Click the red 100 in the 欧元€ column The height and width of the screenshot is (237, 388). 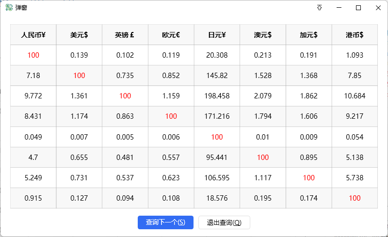tap(171, 116)
